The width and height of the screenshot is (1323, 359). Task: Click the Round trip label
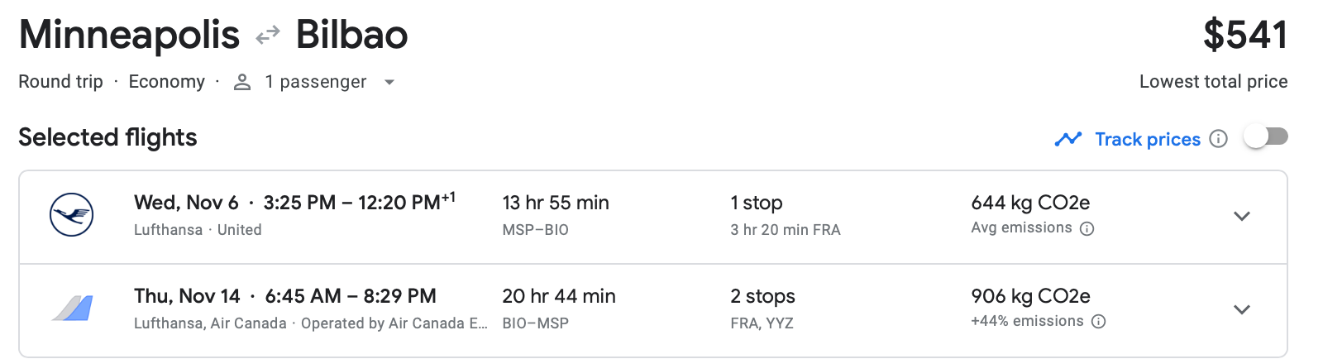click(60, 82)
